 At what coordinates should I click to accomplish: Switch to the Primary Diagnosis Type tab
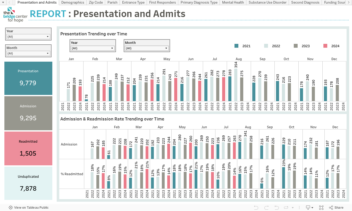(199, 2)
